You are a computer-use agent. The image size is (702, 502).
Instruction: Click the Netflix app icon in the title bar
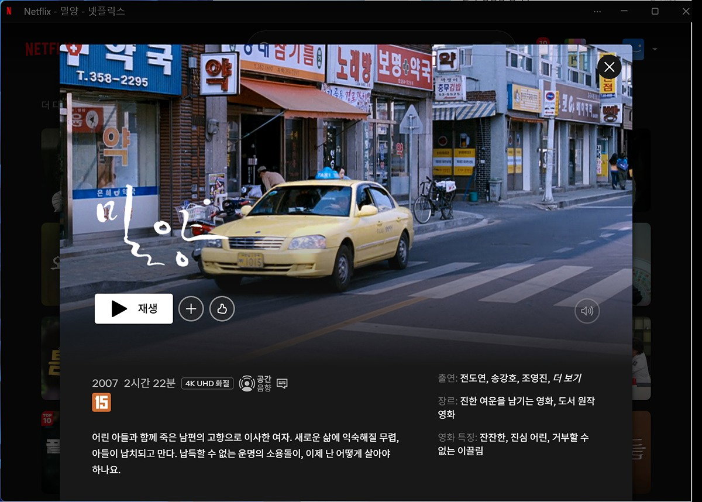[9, 11]
